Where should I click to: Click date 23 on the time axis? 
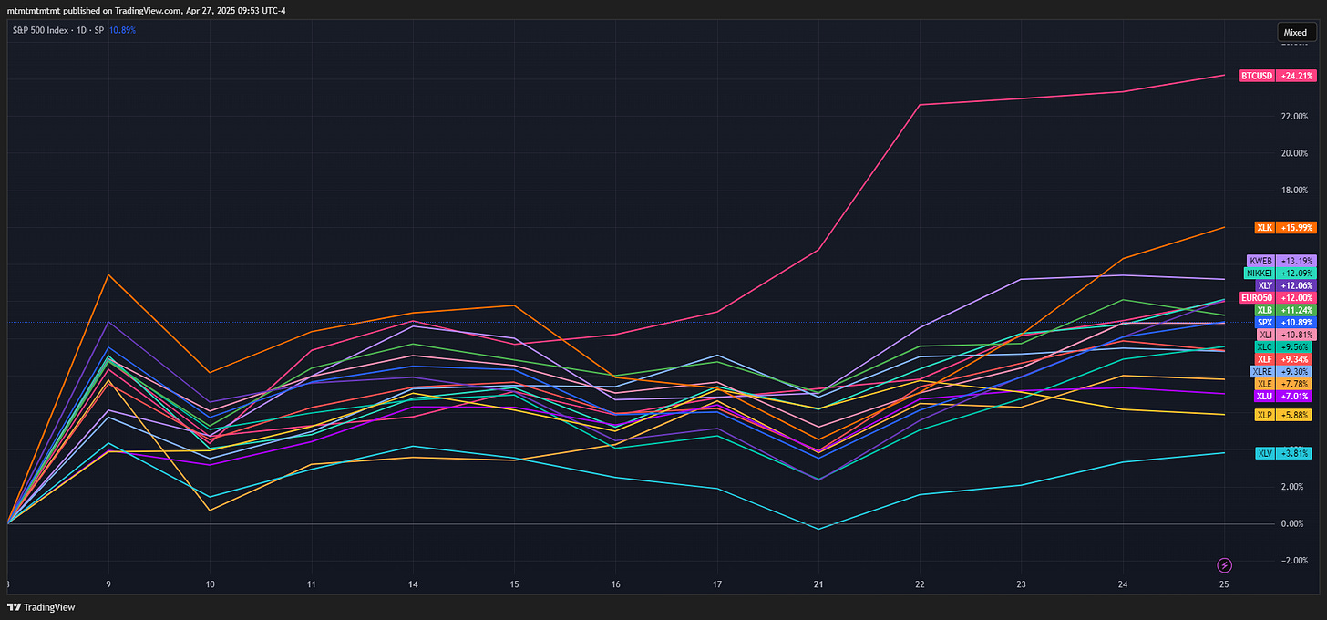(1021, 584)
